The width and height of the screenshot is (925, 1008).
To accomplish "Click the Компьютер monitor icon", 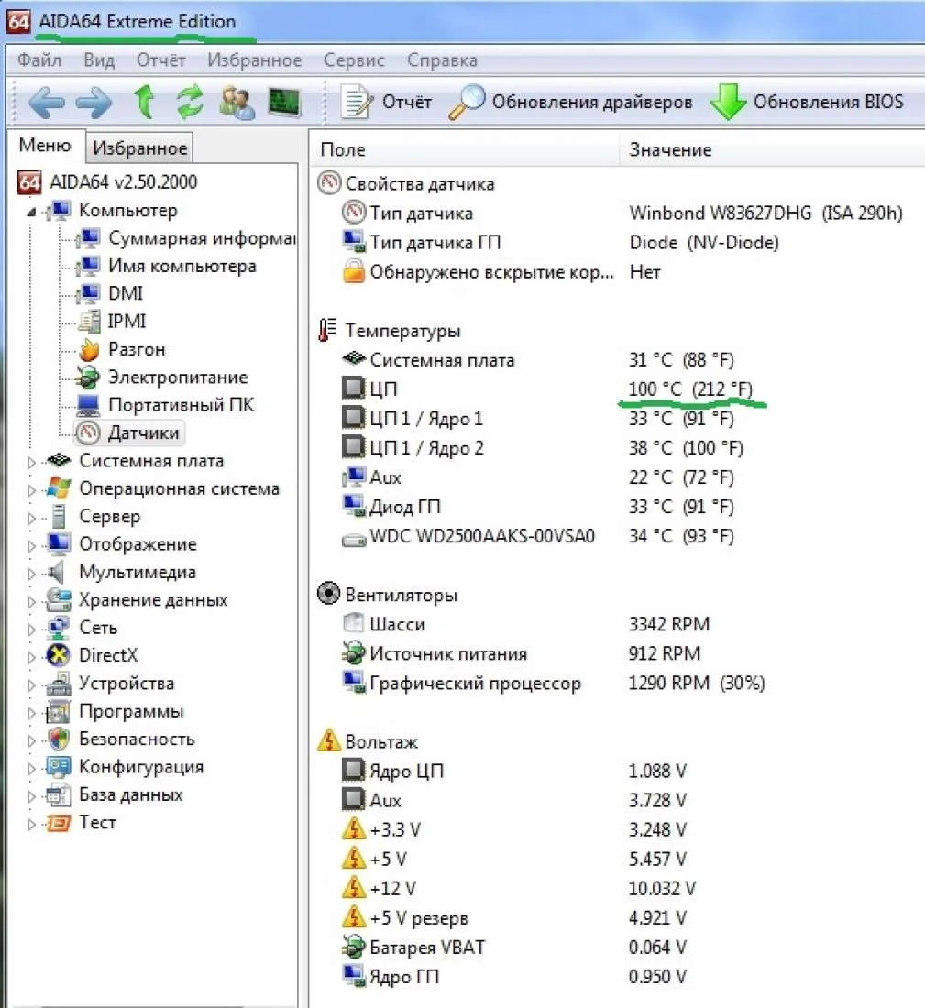I will tap(60, 210).
